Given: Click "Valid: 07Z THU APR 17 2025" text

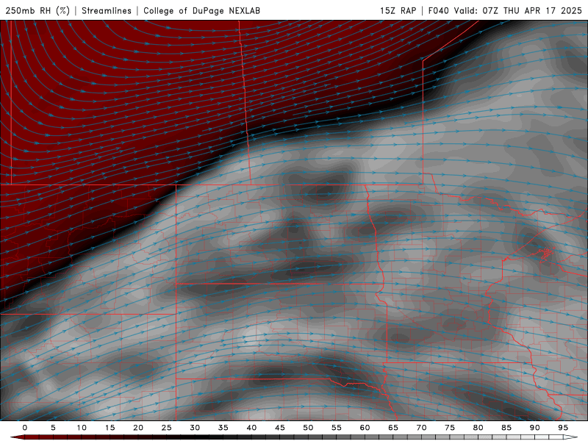Looking at the screenshot, I should pyautogui.click(x=518, y=10).
